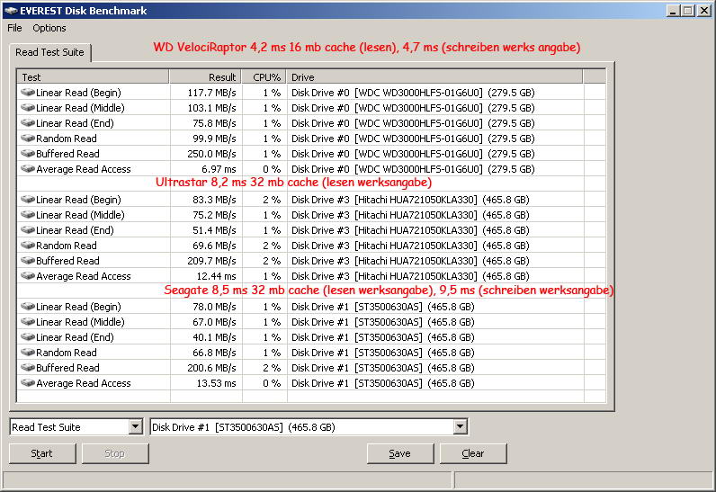The image size is (716, 492).
Task: Click the 99.9 MB/s Random Read result
Action: click(x=214, y=139)
